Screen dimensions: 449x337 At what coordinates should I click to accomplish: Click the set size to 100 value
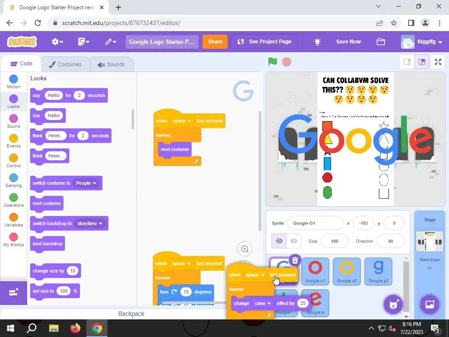(64, 291)
